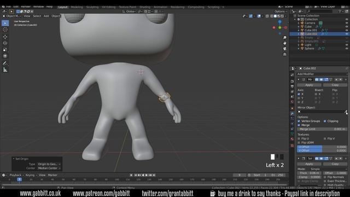Viewport: 350px width, 197px height.
Task: Click the red X axis on navigation gizmo
Action: [x=274, y=27]
